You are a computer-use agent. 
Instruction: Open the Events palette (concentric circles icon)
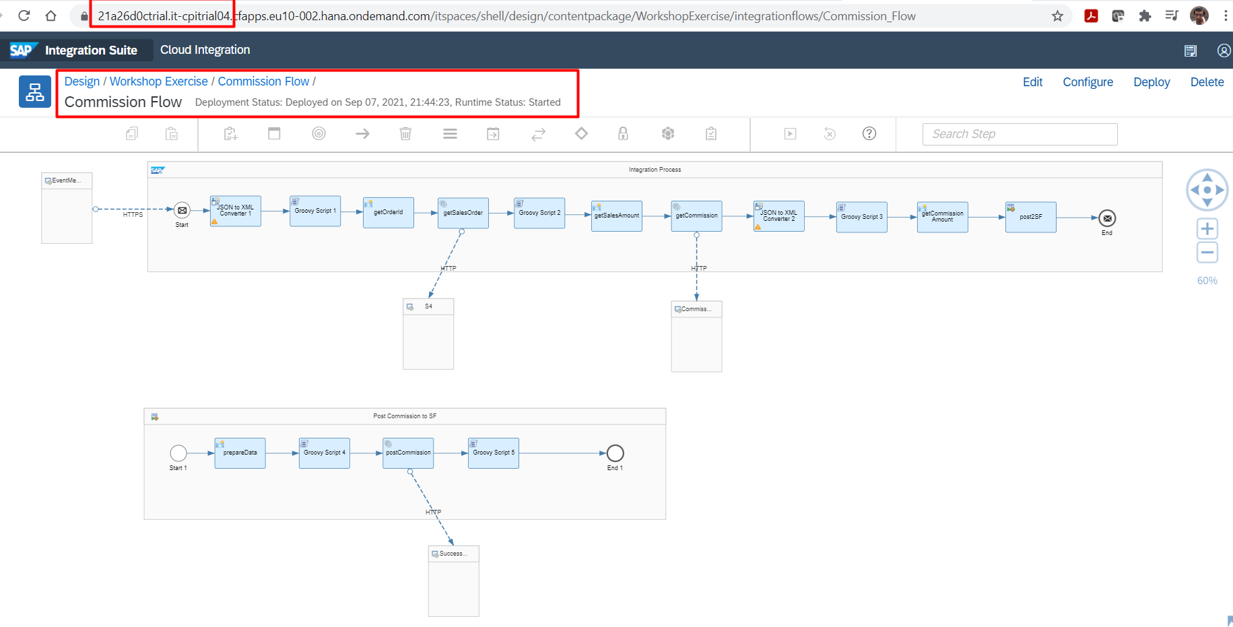(x=319, y=133)
